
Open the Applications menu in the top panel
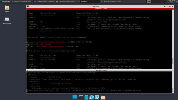click(5, 1)
